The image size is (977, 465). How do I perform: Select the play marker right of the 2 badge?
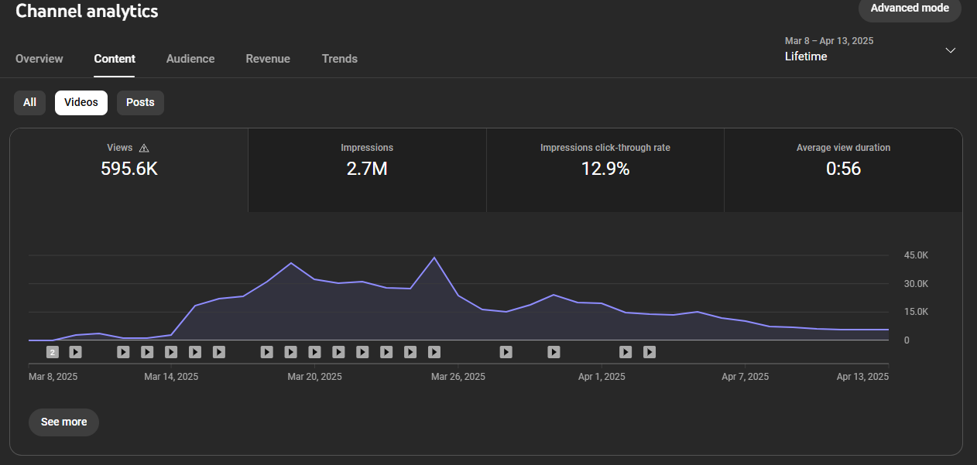[76, 352]
